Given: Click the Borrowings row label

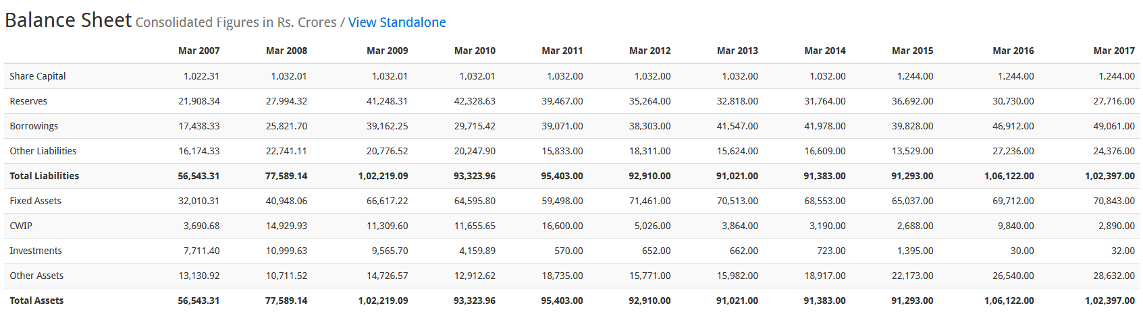Looking at the screenshot, I should (34, 126).
